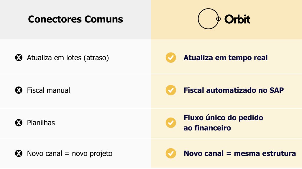The height and width of the screenshot is (169, 302).
Task: Click the X icon beside "Planilhas"
Action: (19, 123)
